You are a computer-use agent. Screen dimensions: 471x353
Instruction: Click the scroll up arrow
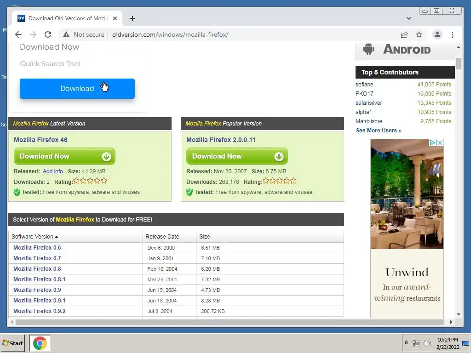[459, 47]
